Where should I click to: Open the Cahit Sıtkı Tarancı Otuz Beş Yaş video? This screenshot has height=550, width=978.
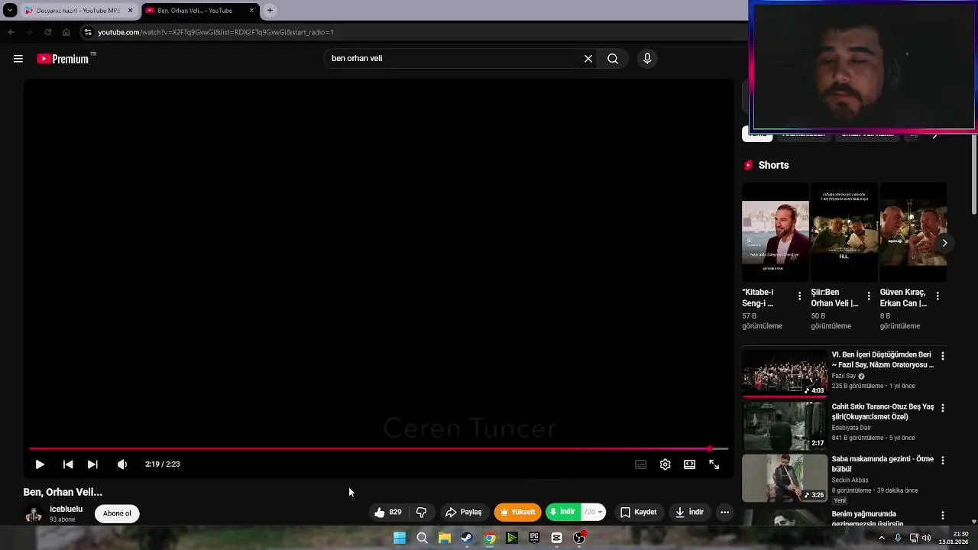pos(784,425)
